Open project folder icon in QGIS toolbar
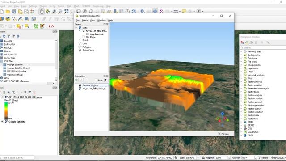 (x=8, y=12)
